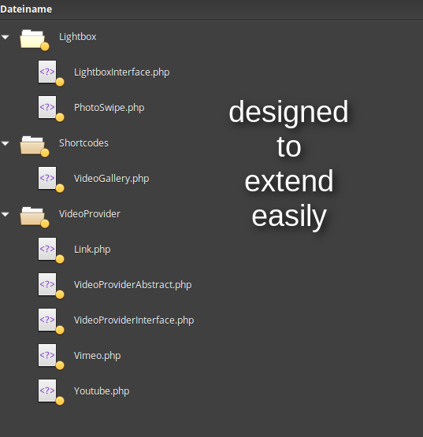Viewport: 423px width, 437px height.
Task: Click the PHP icon for VideoProviderInterface.php
Action: point(50,321)
